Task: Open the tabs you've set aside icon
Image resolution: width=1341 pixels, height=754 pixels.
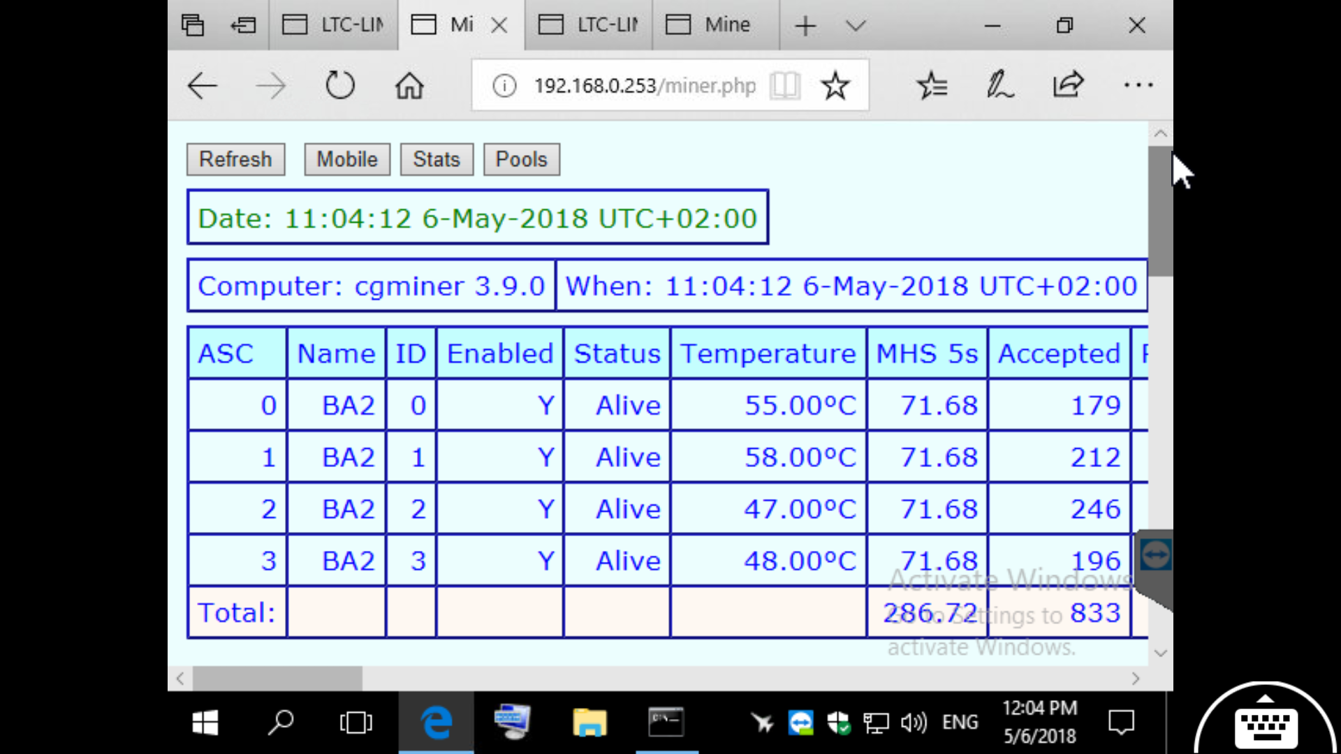Action: click(x=193, y=25)
